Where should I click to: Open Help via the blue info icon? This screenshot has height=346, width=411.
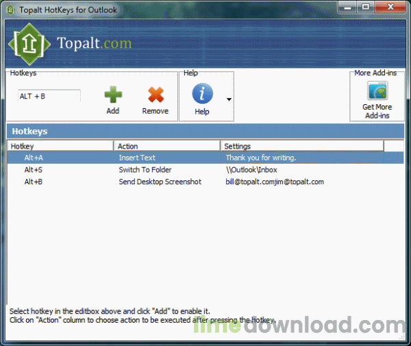202,94
